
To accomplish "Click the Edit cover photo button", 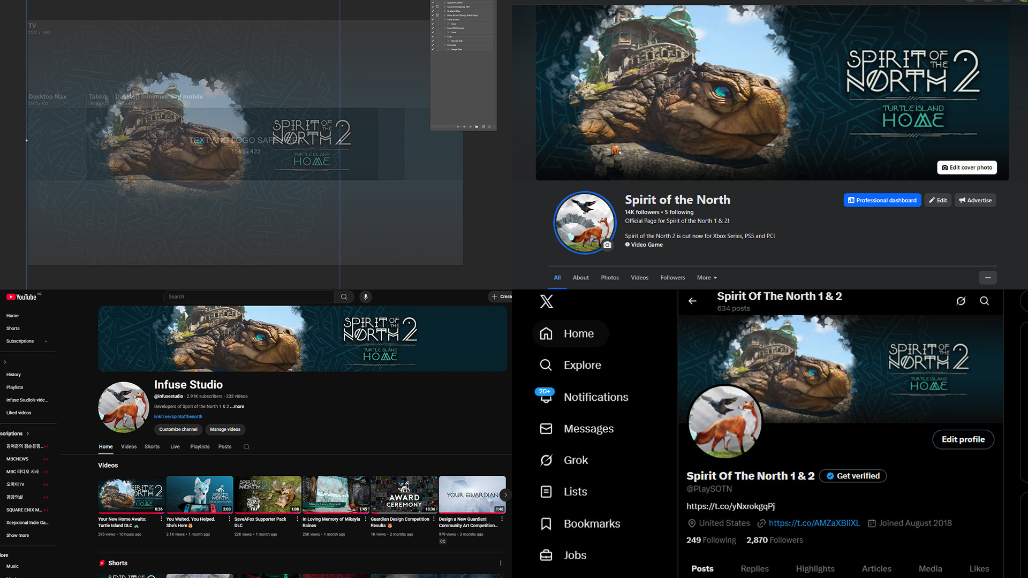I will (966, 168).
